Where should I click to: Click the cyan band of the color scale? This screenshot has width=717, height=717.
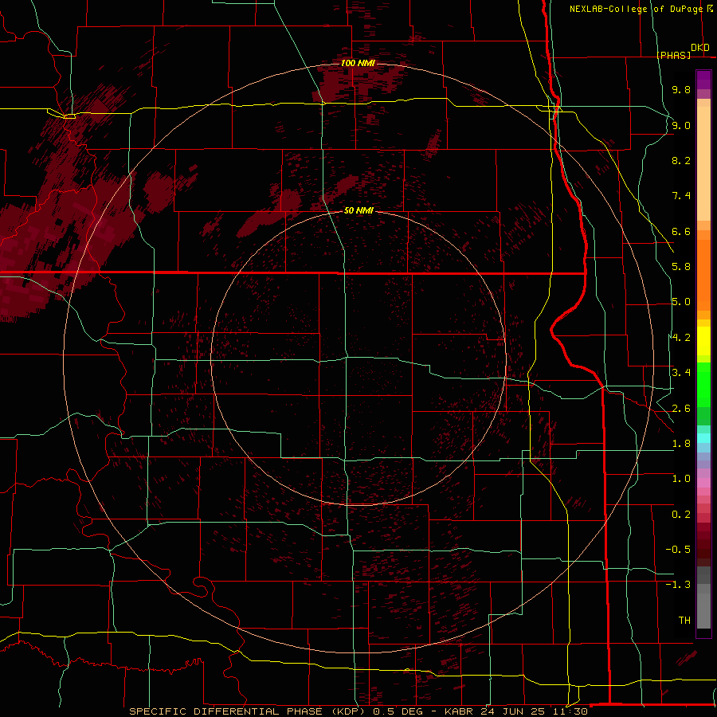pyautogui.click(x=703, y=438)
